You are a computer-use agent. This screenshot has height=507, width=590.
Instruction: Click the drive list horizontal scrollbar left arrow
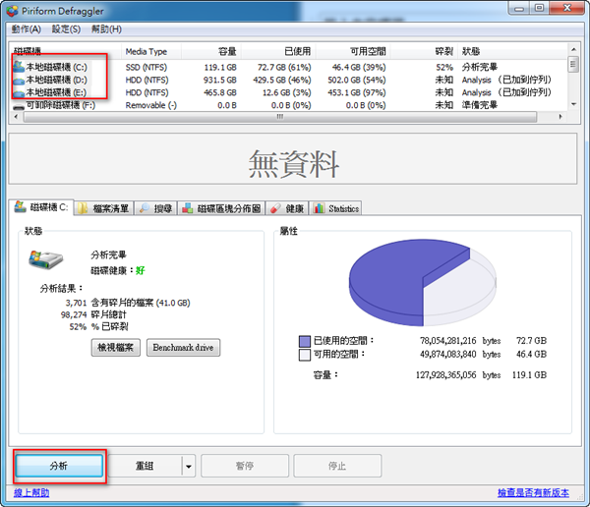pos(16,117)
